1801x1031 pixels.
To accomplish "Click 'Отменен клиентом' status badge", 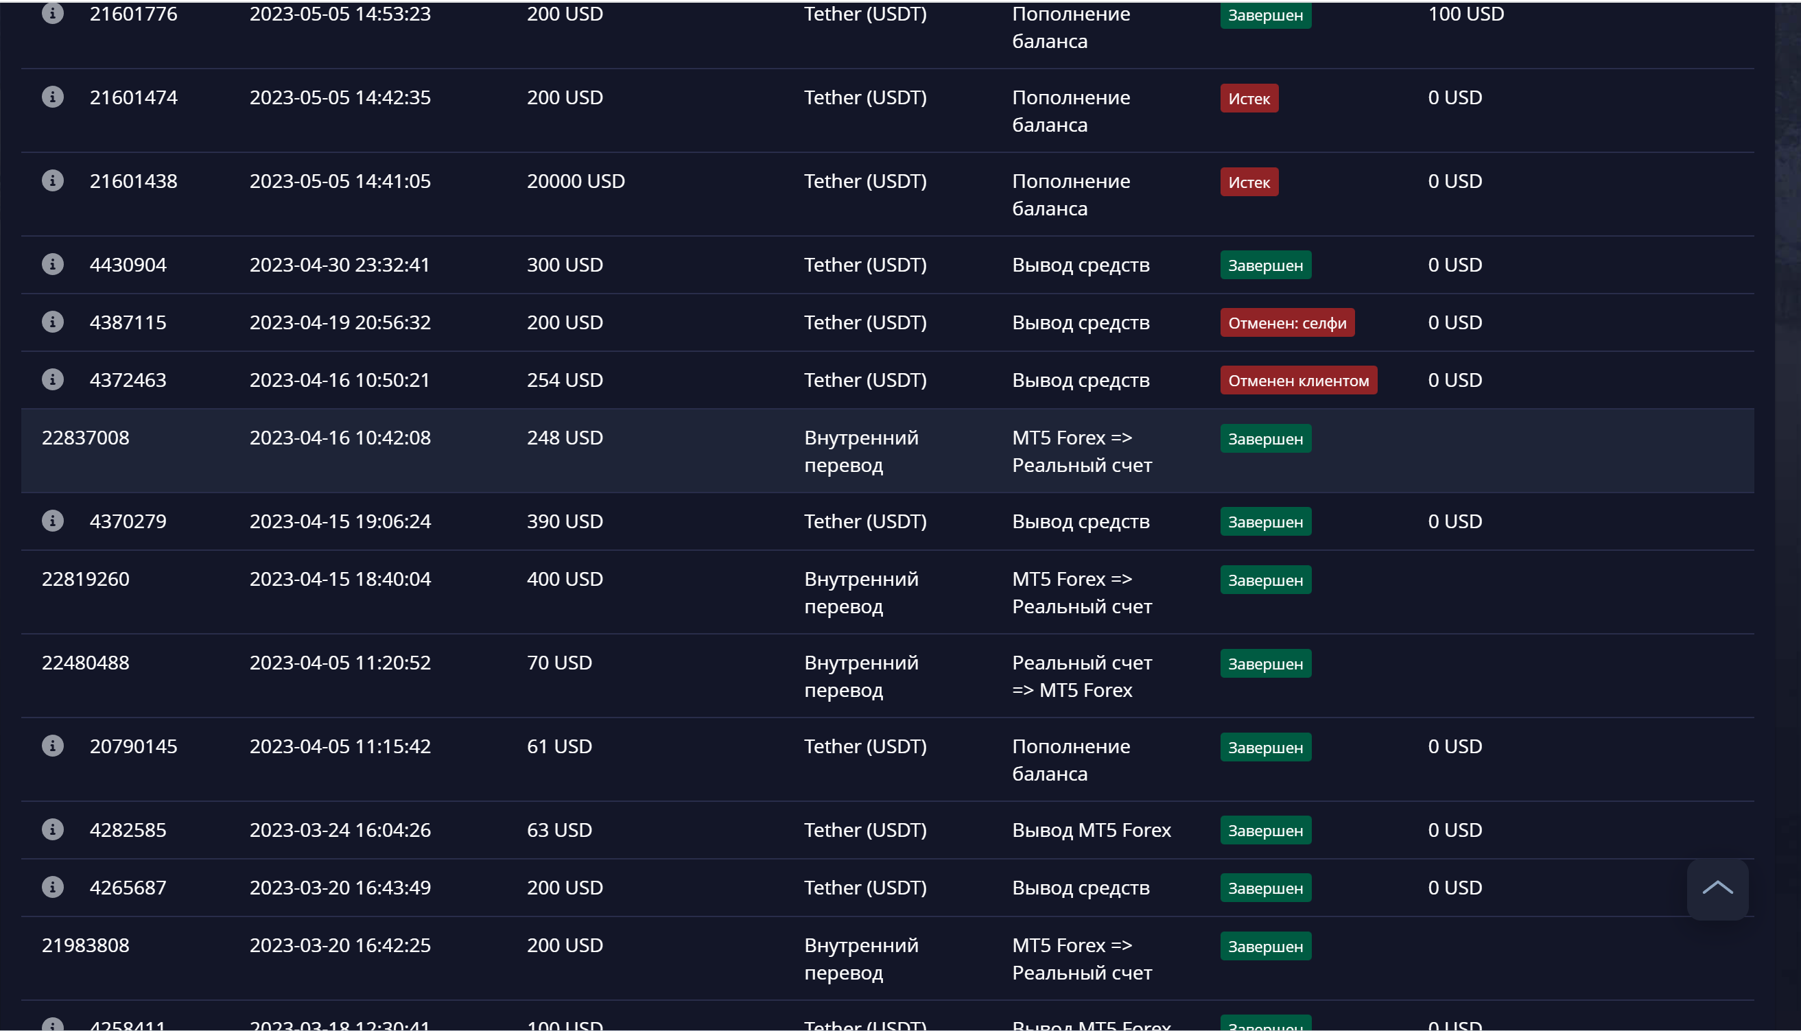I will click(x=1298, y=379).
